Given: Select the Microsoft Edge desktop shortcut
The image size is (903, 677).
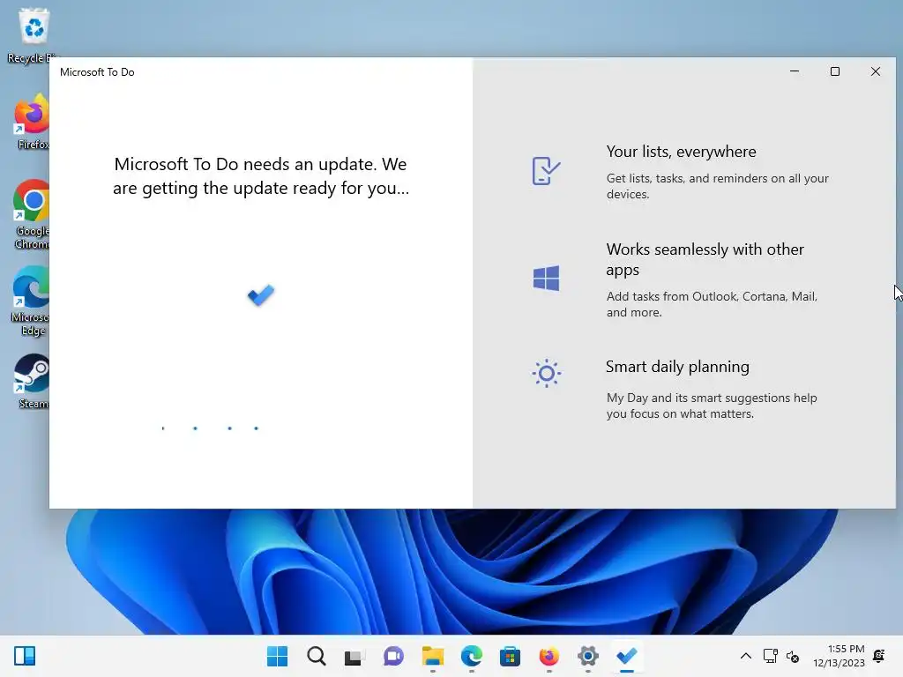Looking at the screenshot, I should (x=31, y=301).
